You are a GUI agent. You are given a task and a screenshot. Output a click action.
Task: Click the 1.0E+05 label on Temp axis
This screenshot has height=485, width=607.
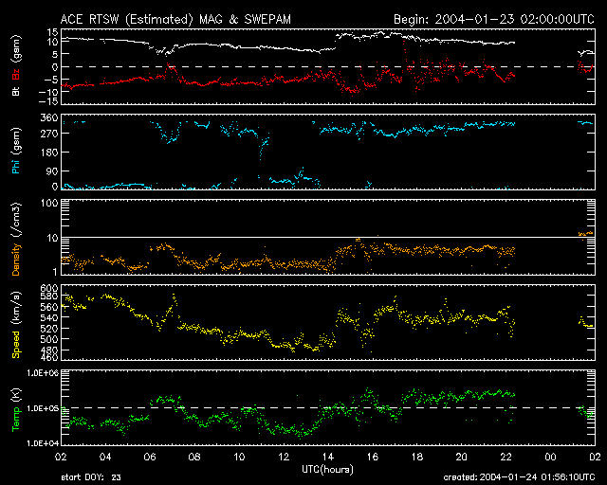[x=42, y=408]
